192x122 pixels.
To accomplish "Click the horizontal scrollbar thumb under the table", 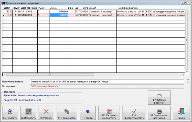I will tap(50, 75).
